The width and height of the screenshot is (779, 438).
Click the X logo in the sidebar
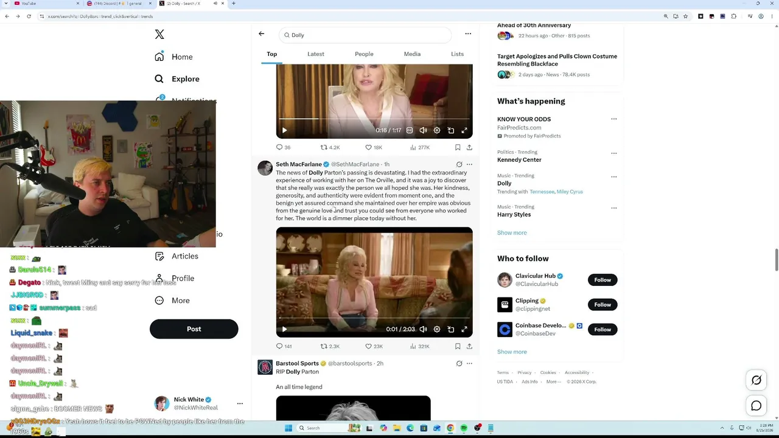(x=159, y=35)
